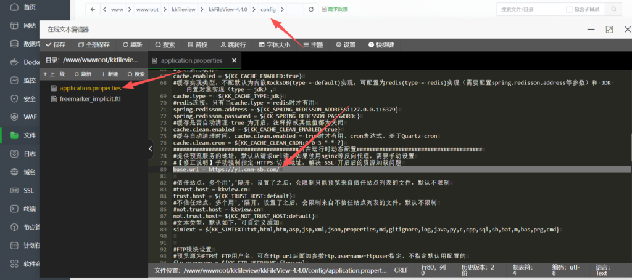The image size is (632, 280).
Task: Click the chevron after config in breadcrumb
Action: coord(281,9)
